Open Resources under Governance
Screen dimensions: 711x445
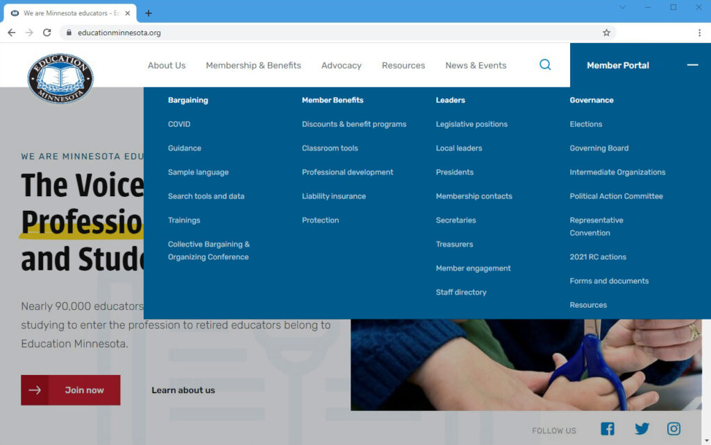pyautogui.click(x=588, y=305)
